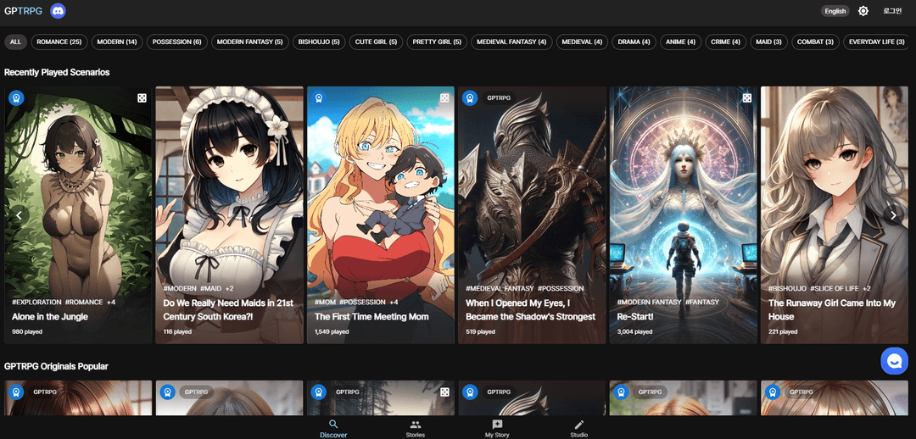Filter by MAID (3) tag
This screenshot has height=439, width=916.
point(768,42)
